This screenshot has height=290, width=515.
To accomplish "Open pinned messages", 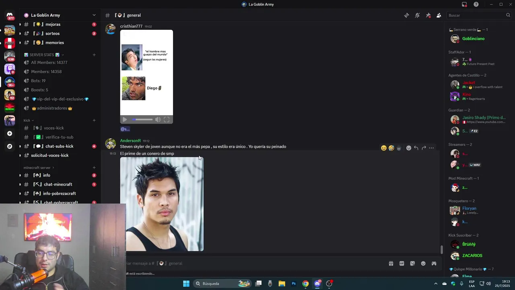I will 428,15.
